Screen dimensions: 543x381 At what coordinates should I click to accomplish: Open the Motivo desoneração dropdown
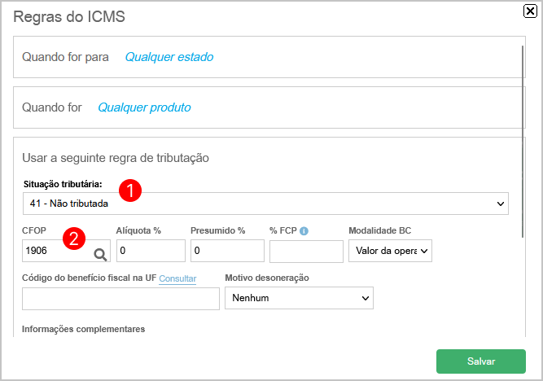click(x=300, y=298)
